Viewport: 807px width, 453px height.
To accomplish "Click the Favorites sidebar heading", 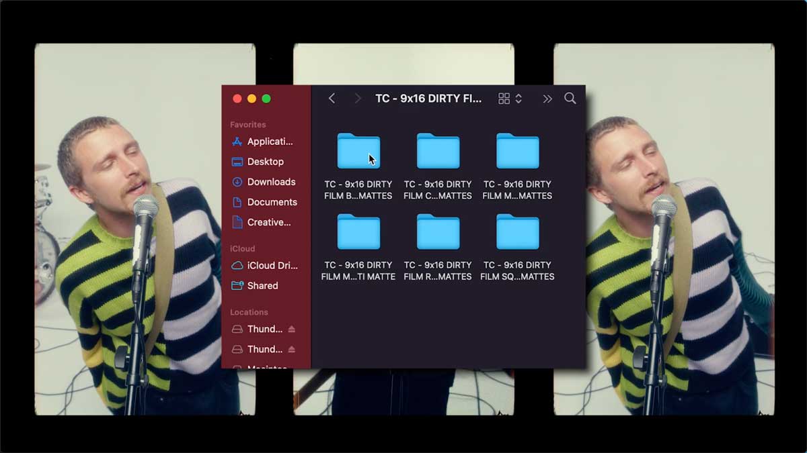I will pos(248,125).
